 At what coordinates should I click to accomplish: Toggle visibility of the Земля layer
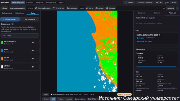click(x=33, y=59)
